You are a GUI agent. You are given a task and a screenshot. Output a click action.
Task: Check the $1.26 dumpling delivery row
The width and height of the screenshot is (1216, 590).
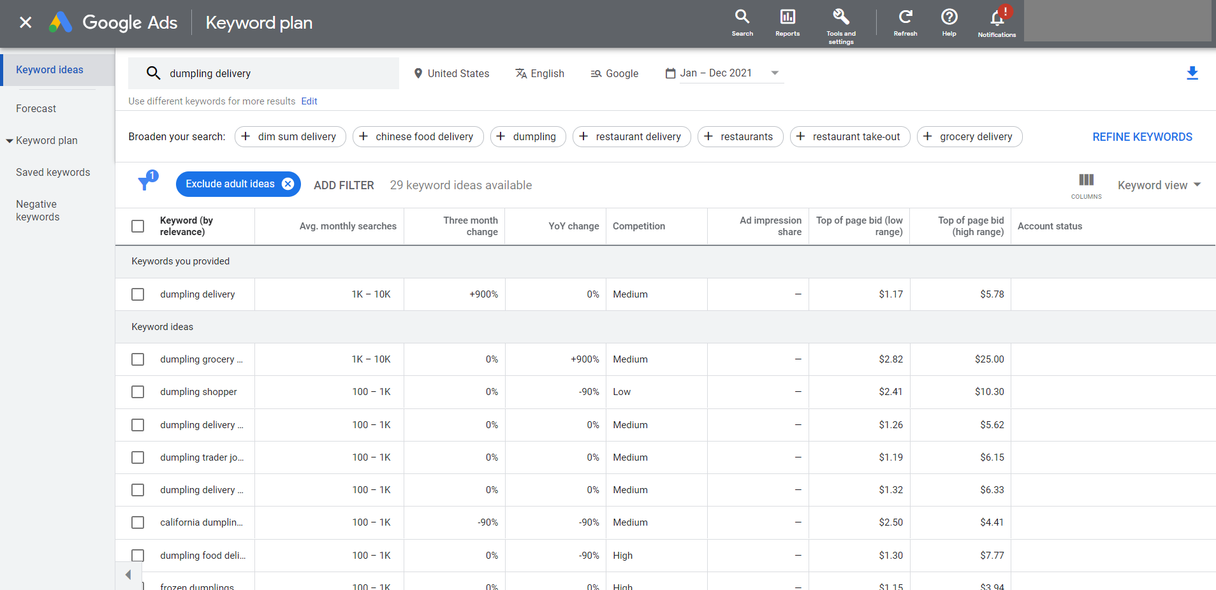138,425
